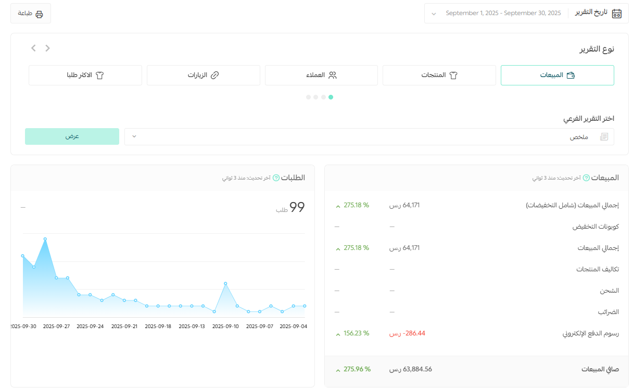
Task: Click the help icon next to الطلبات heading
Action: (276, 178)
